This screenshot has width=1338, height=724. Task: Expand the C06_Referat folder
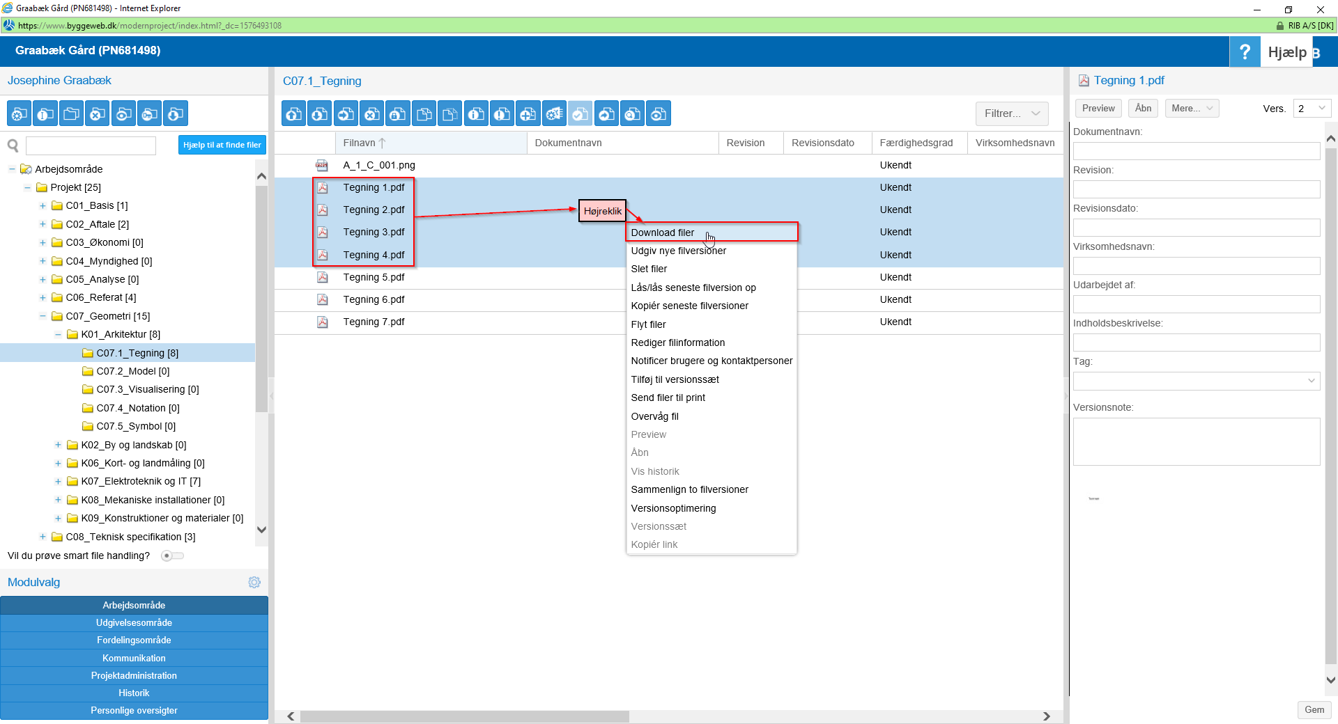coord(43,298)
